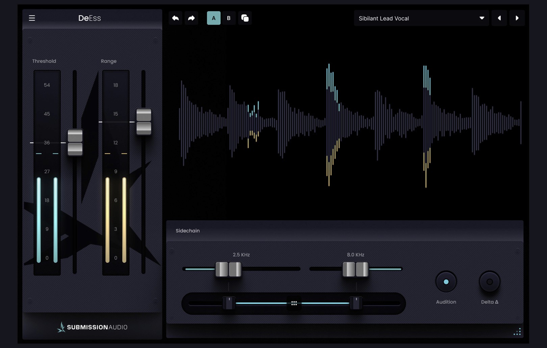Click the Threshold fader handle

click(x=76, y=142)
